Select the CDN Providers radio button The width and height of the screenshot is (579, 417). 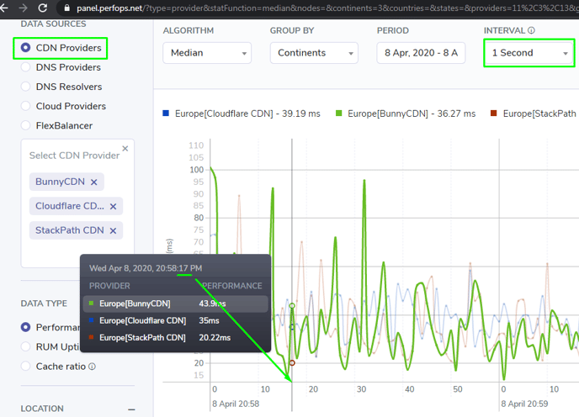[x=25, y=48]
